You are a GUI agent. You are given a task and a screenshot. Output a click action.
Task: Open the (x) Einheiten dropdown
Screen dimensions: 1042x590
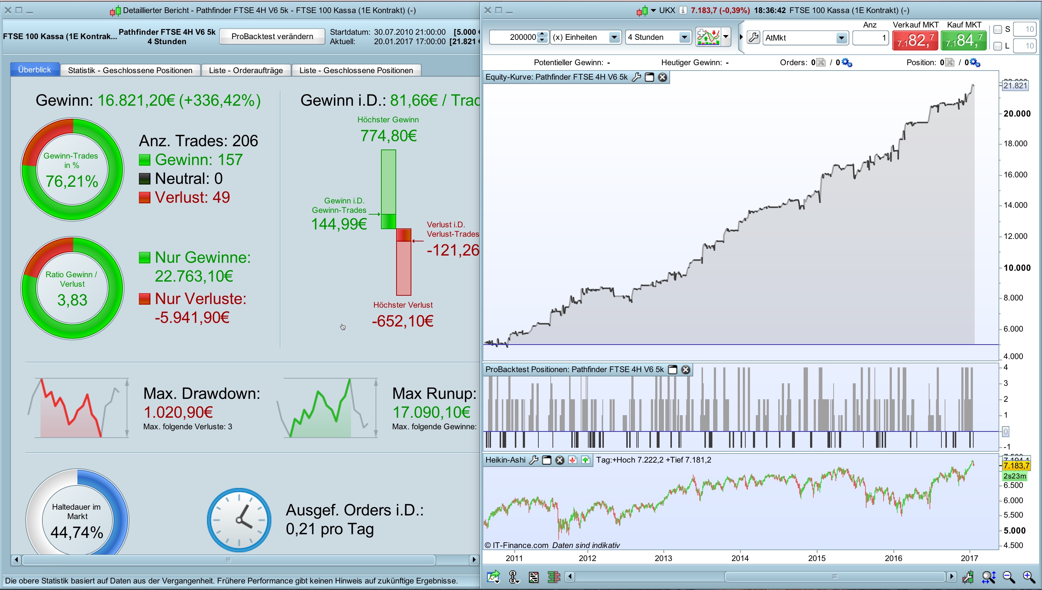pyautogui.click(x=614, y=37)
